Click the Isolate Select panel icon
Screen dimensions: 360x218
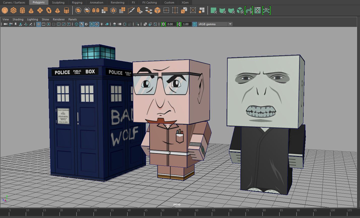(137, 24)
